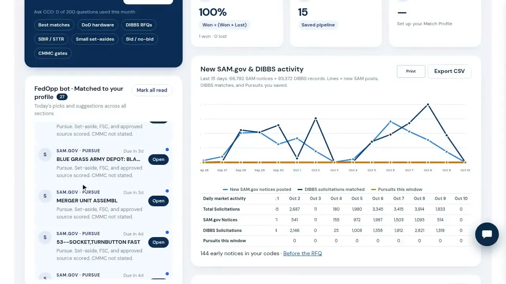Mark all FedOpp bot matches read
Screen dimensions: 506x284
point(152,90)
